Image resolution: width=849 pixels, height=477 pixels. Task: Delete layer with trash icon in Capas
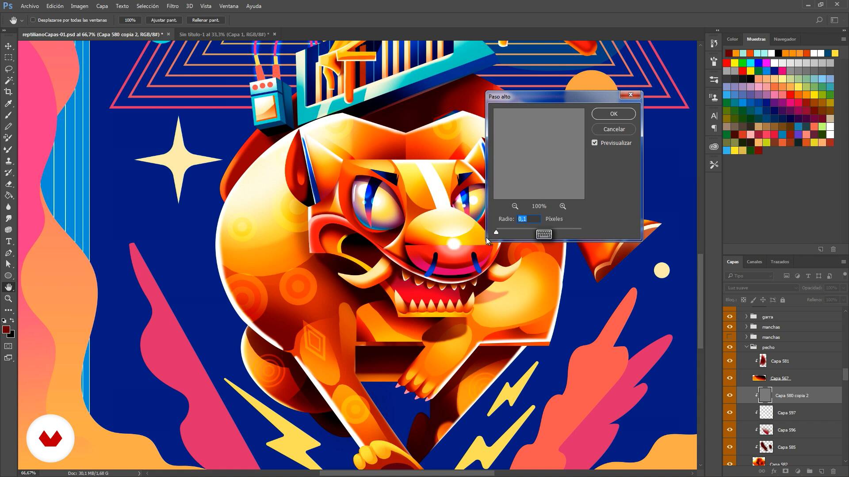(x=834, y=471)
